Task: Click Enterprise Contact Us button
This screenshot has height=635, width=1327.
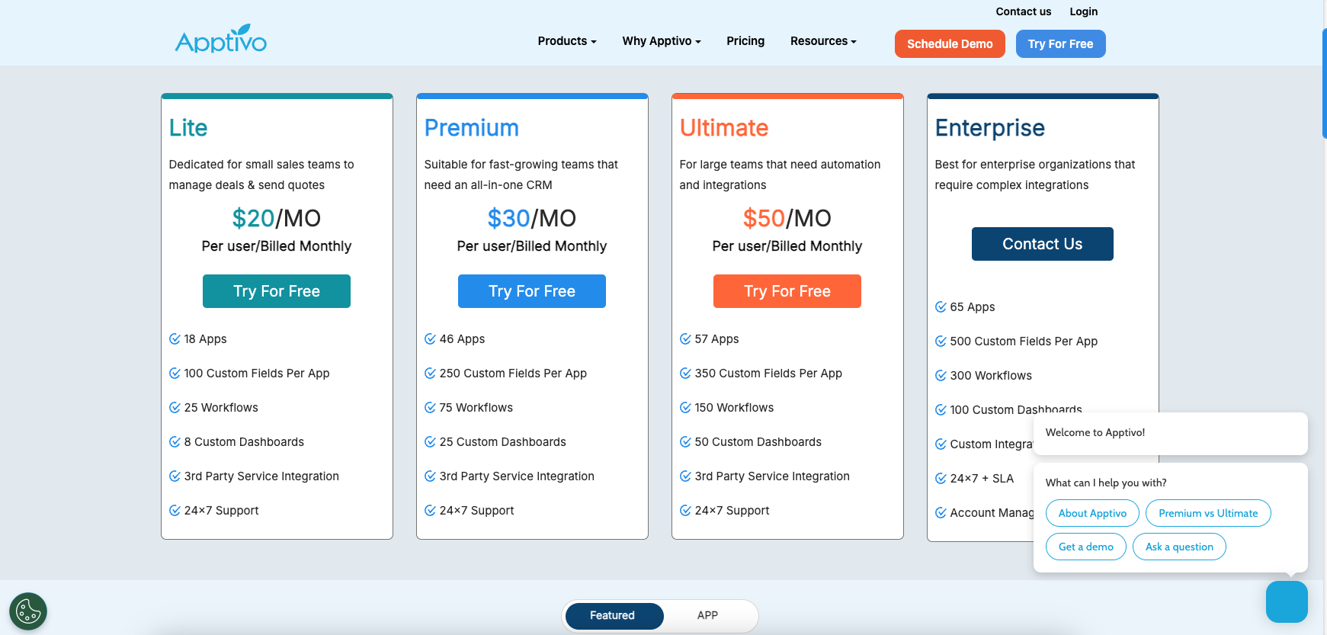Action: (x=1043, y=244)
